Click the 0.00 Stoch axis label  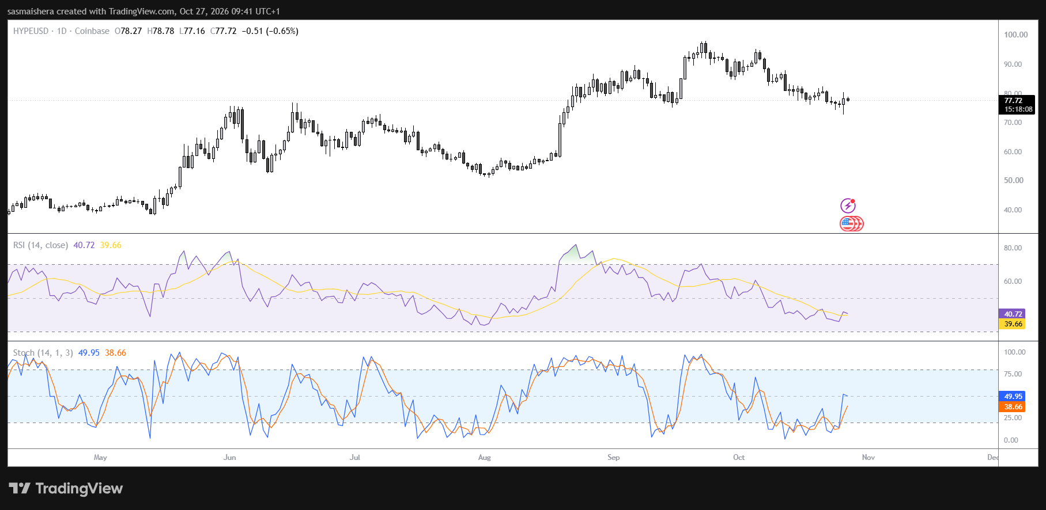pos(1011,440)
